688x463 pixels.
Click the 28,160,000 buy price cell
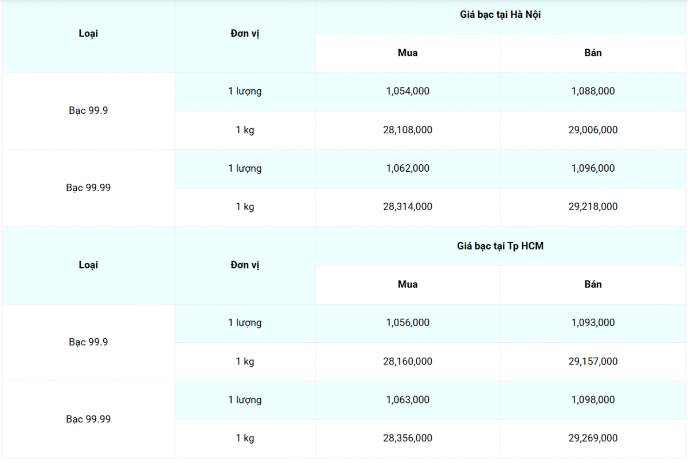(x=408, y=362)
